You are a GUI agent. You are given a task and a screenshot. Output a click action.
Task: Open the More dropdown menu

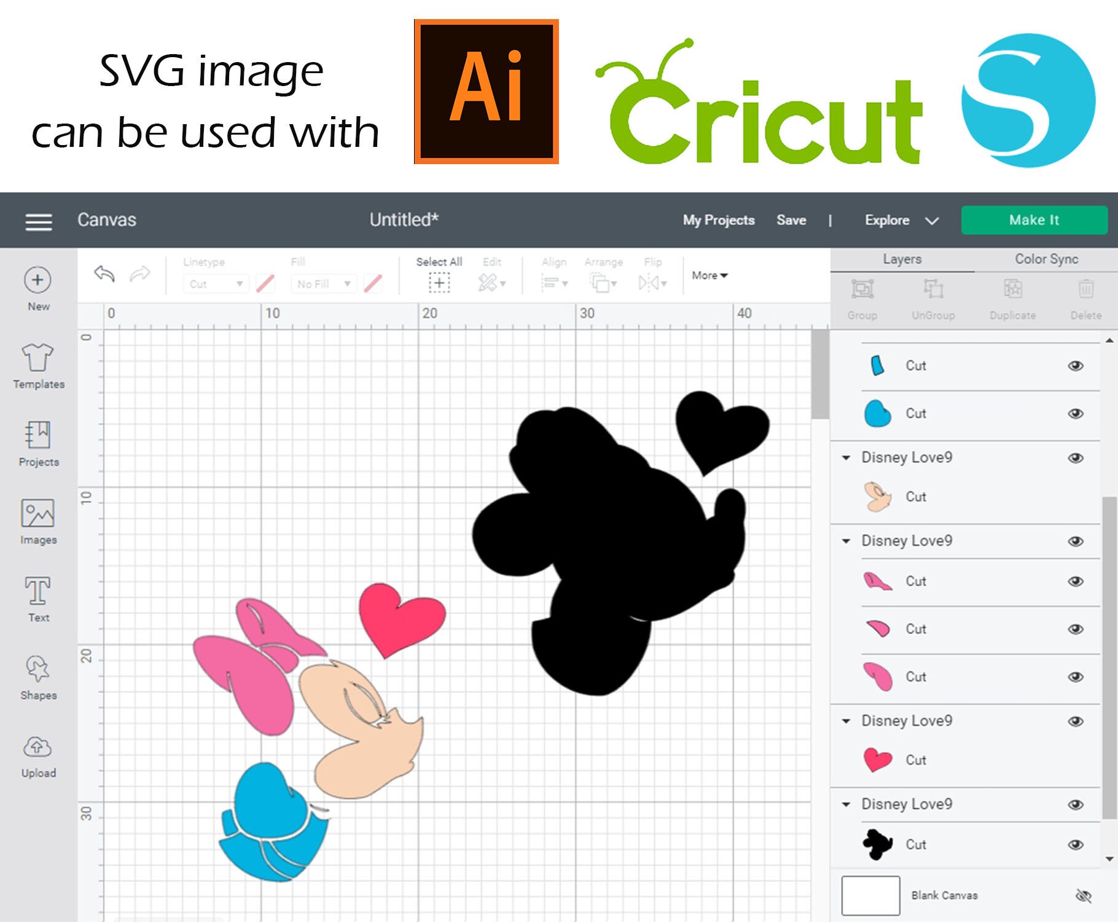709,275
